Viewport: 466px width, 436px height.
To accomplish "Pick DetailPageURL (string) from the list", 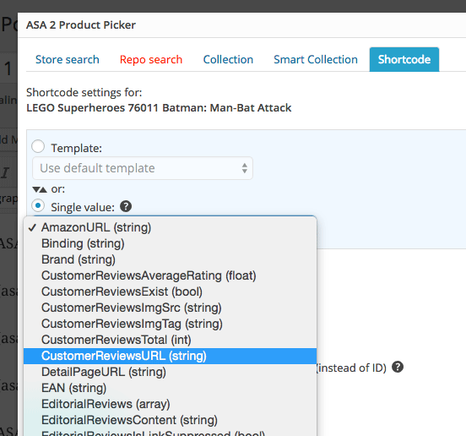I will coord(170,372).
